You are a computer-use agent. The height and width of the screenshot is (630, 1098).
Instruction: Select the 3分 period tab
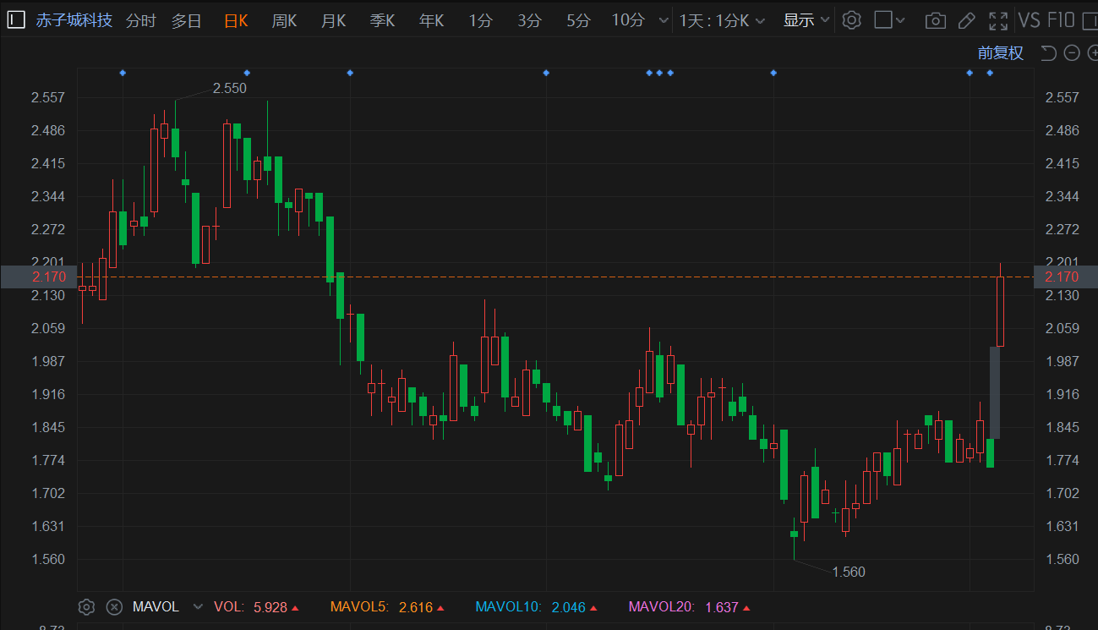coord(529,20)
